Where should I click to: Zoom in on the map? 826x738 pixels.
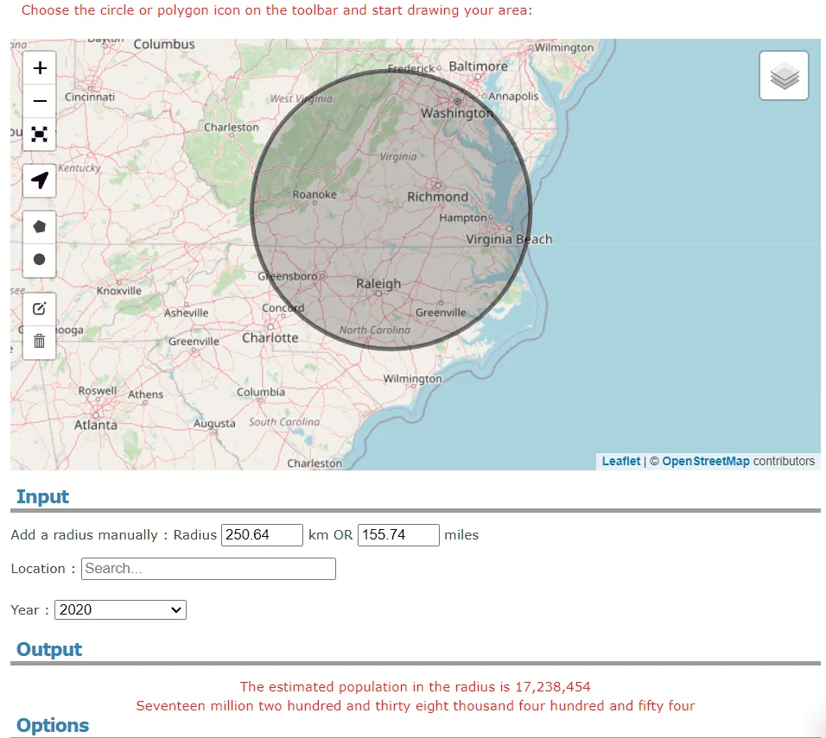[x=40, y=68]
